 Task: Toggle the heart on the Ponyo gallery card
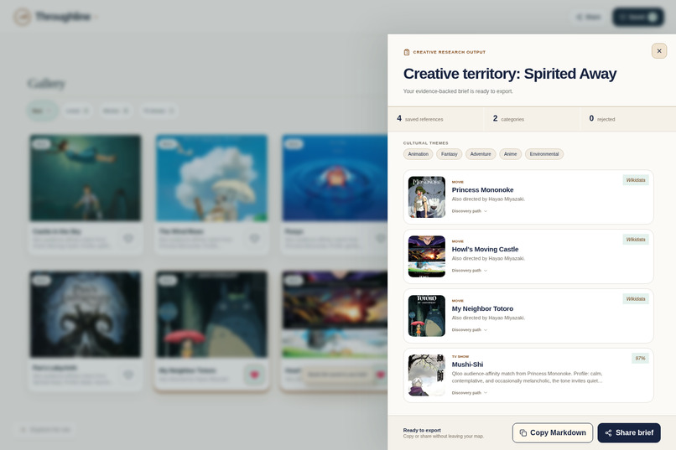[380, 238]
